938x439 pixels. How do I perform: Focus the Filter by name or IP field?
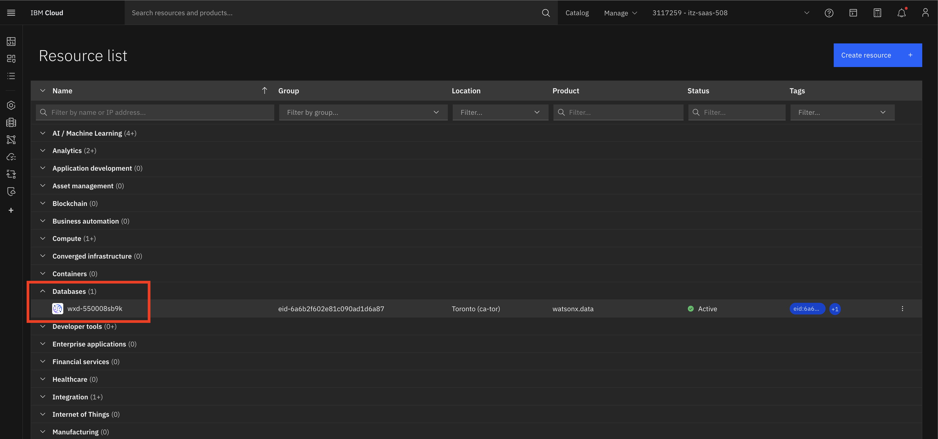155,112
